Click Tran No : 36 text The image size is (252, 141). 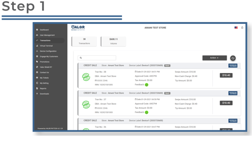[100, 127]
